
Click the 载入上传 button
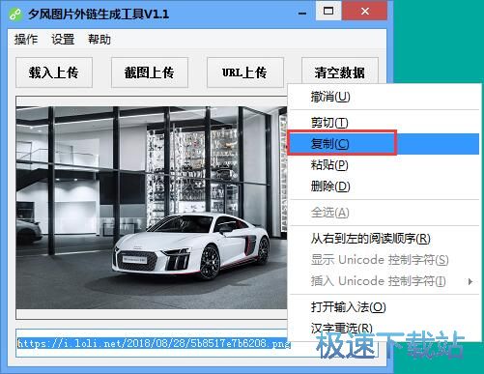pos(54,72)
